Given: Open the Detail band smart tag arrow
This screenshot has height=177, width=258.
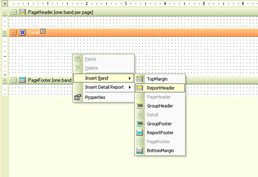Looking at the screenshot, I should [x=43, y=31].
